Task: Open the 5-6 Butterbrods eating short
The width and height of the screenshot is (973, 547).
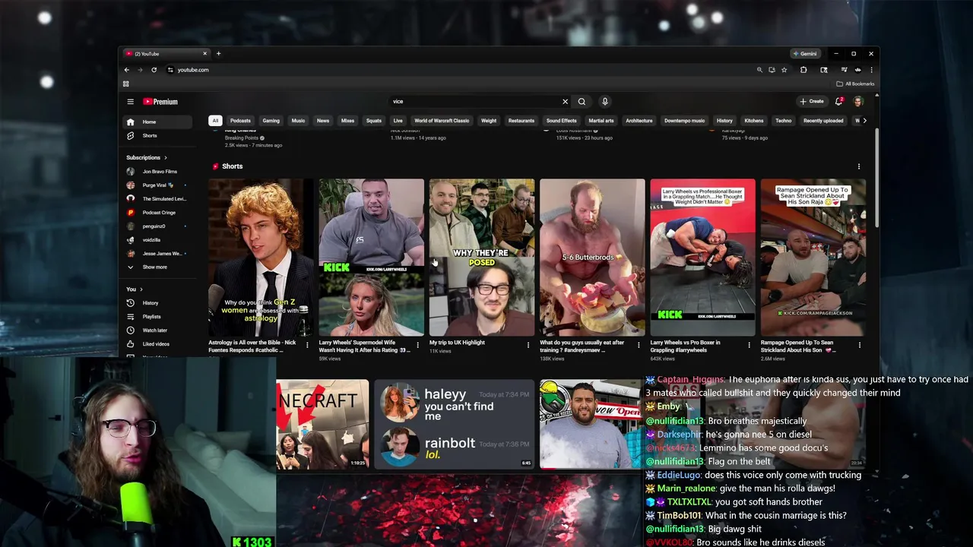Action: point(592,258)
